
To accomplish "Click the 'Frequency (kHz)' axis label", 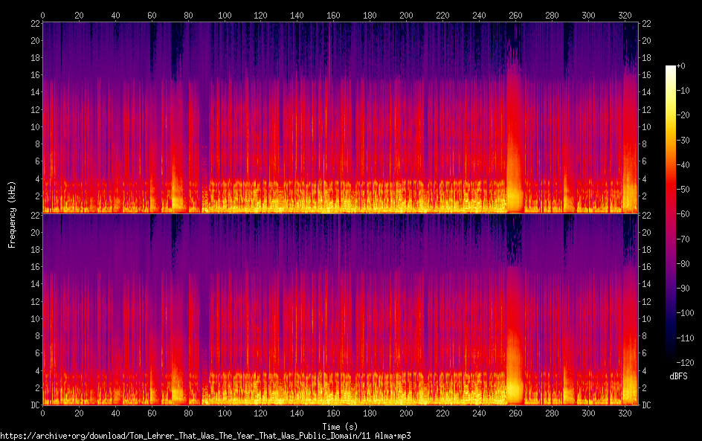I will [12, 213].
